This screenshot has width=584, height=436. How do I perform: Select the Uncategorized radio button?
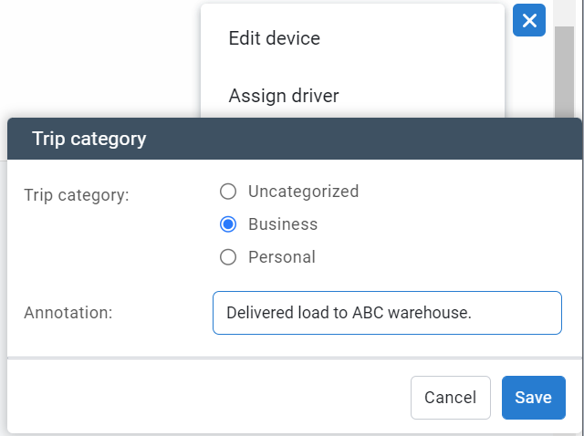coord(229,192)
